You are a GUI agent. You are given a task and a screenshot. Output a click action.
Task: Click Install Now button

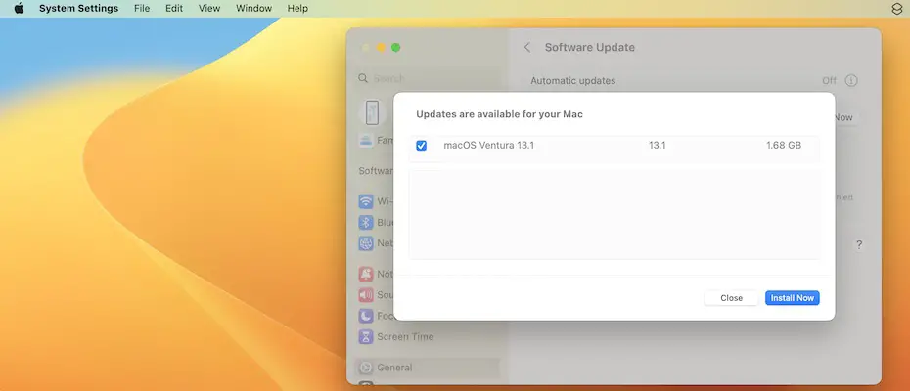tap(793, 297)
